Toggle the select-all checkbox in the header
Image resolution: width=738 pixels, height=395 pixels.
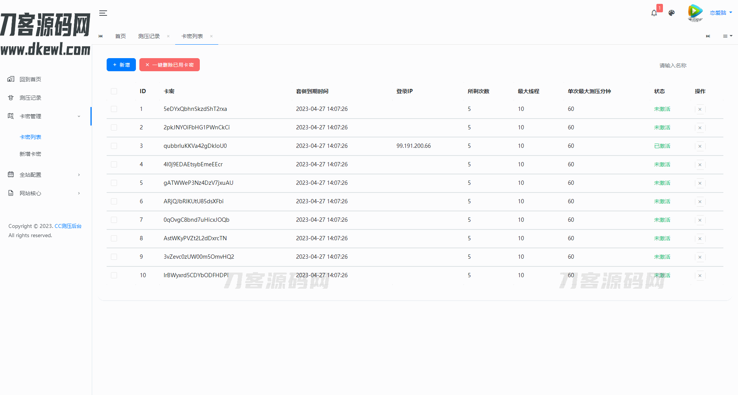[x=114, y=91]
